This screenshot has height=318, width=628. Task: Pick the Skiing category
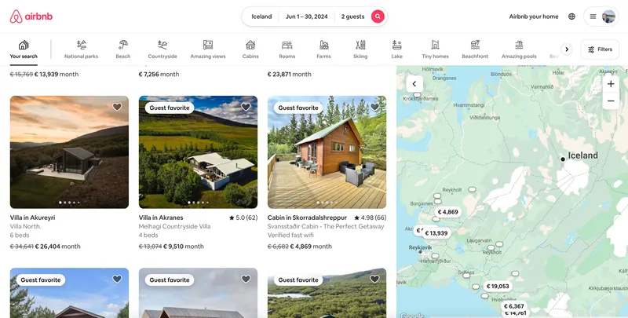360,49
